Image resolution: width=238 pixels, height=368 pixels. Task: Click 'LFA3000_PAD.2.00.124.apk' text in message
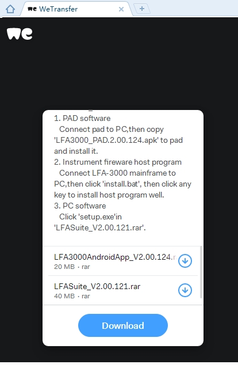point(106,140)
